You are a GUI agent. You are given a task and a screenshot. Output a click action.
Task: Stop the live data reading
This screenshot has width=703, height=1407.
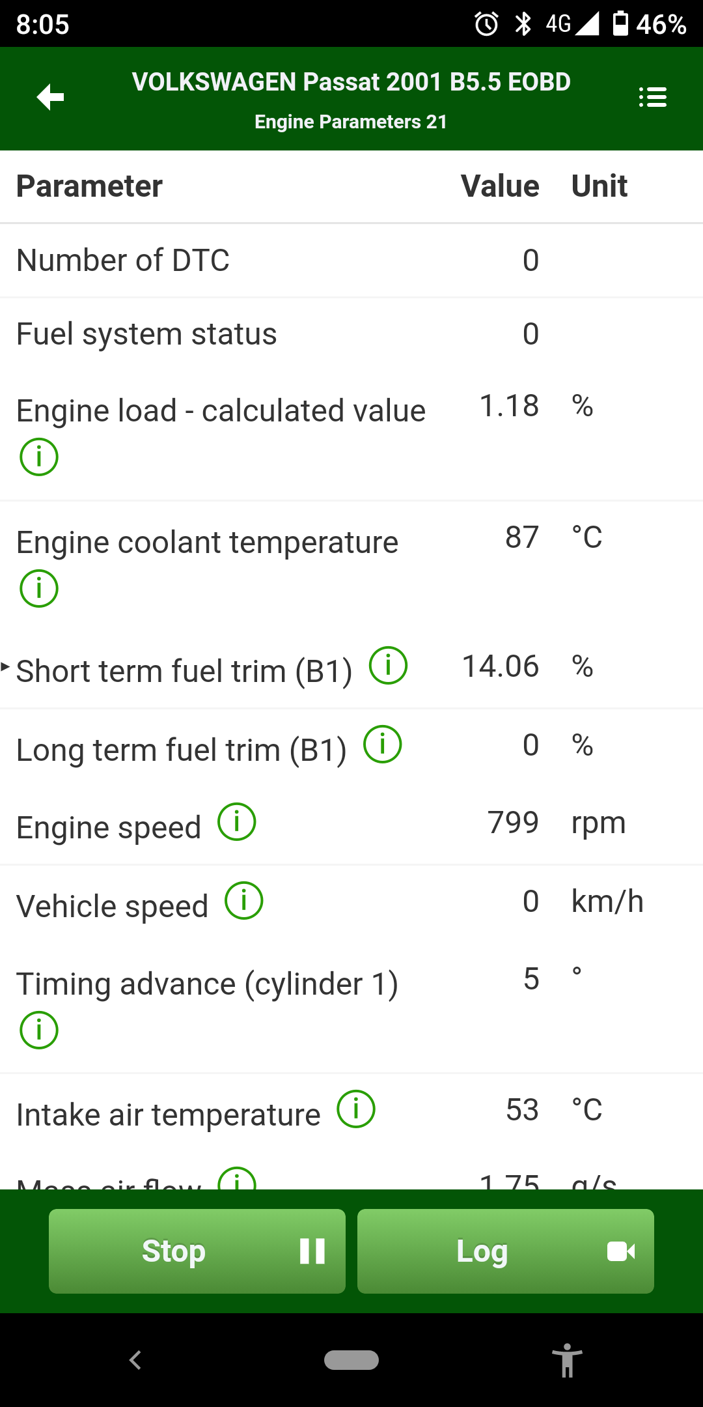pyautogui.click(x=197, y=1251)
